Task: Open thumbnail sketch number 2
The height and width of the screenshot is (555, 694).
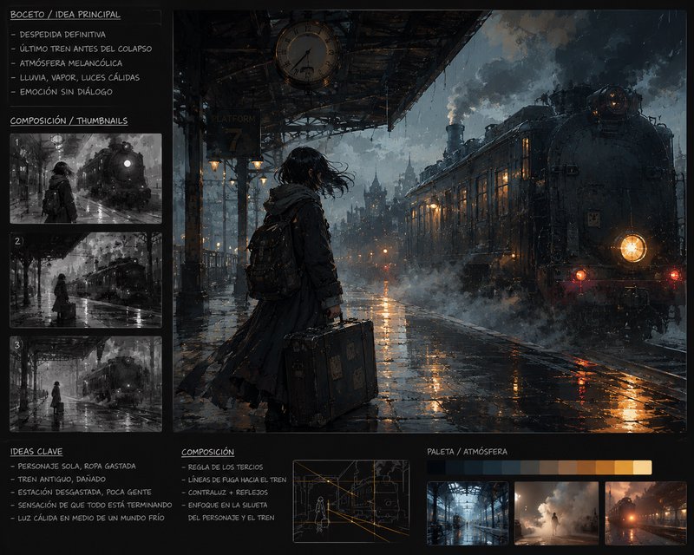Action: (86, 280)
